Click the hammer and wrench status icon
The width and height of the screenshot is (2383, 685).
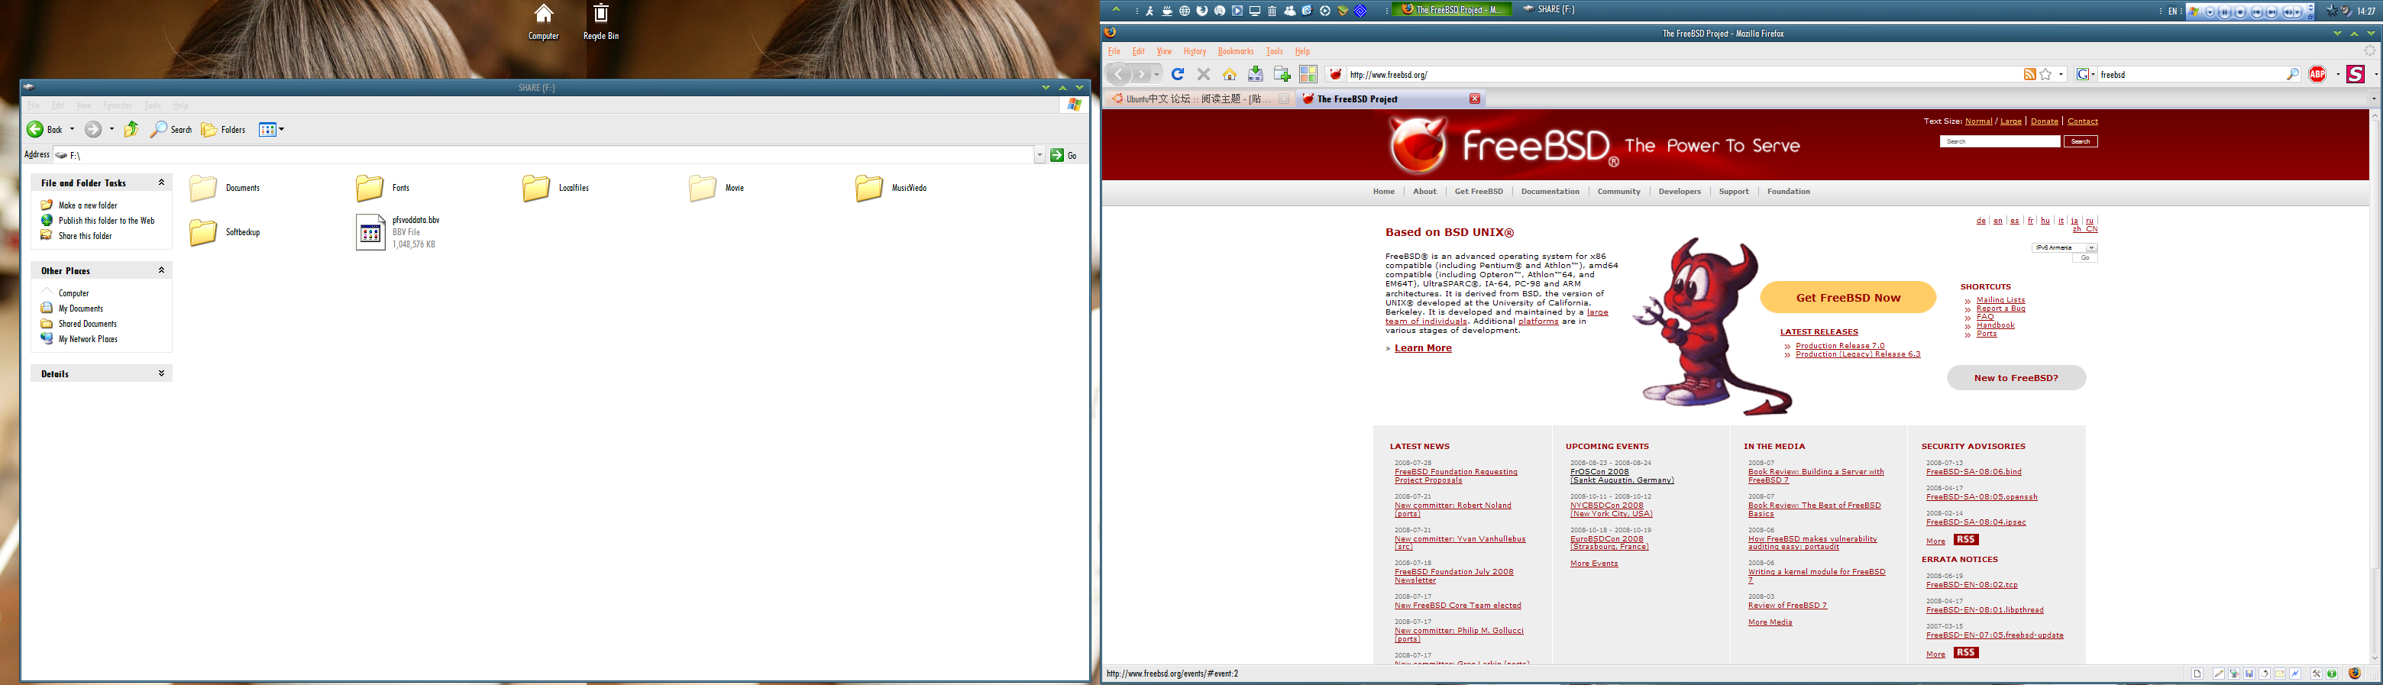point(2317,674)
